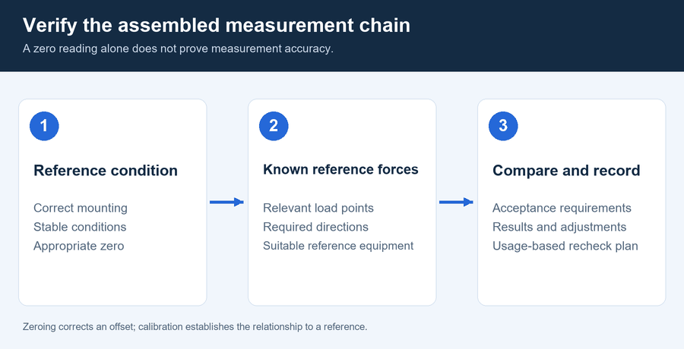Click the 'Correct mounting' item

point(81,209)
